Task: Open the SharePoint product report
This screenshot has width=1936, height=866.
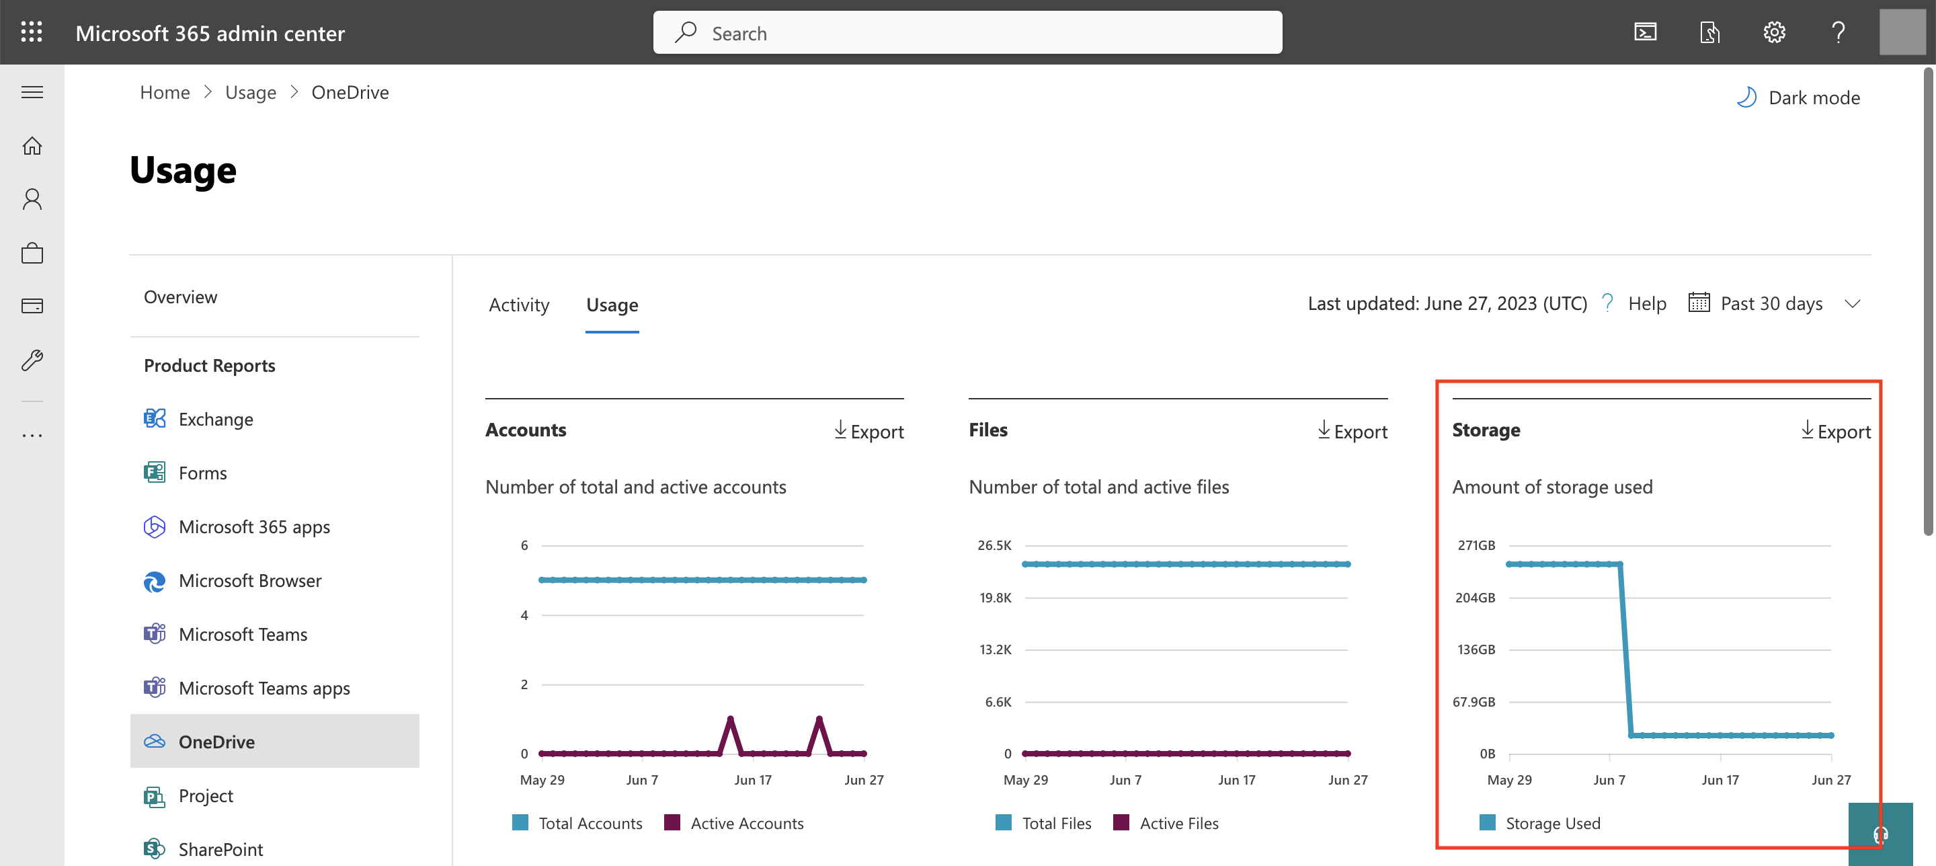Action: click(274, 849)
